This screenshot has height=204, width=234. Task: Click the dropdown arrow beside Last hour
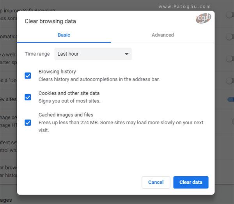pyautogui.click(x=126, y=54)
